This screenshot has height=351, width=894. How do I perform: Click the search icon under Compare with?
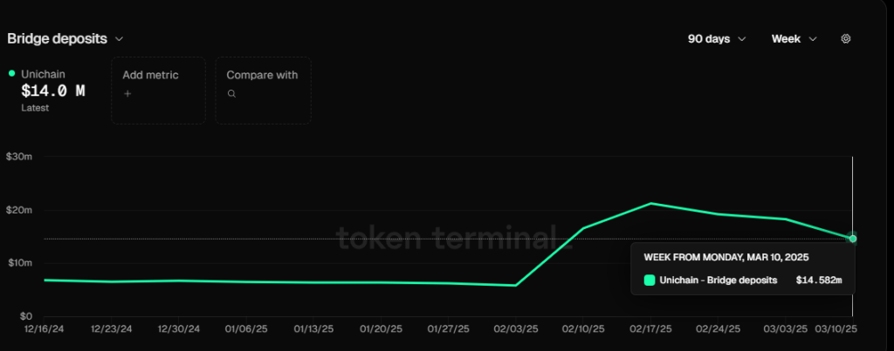tap(231, 94)
